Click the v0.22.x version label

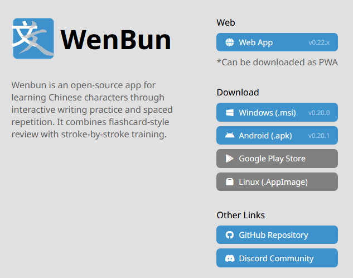coord(319,42)
